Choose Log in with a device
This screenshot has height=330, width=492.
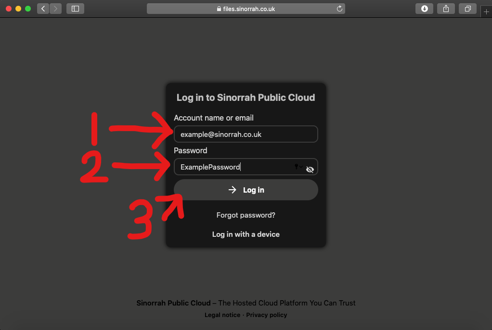[246, 234]
